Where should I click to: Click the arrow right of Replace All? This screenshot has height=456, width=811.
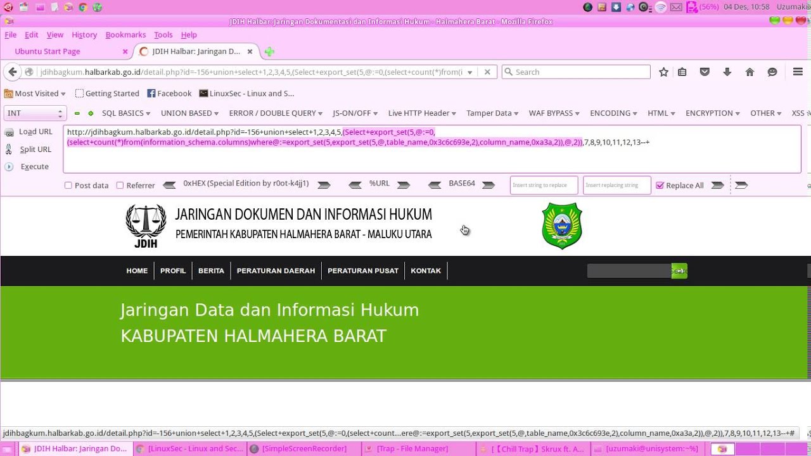click(x=717, y=185)
